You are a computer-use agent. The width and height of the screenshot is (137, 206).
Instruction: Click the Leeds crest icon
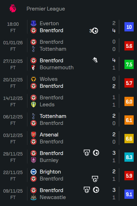(x=34, y=105)
